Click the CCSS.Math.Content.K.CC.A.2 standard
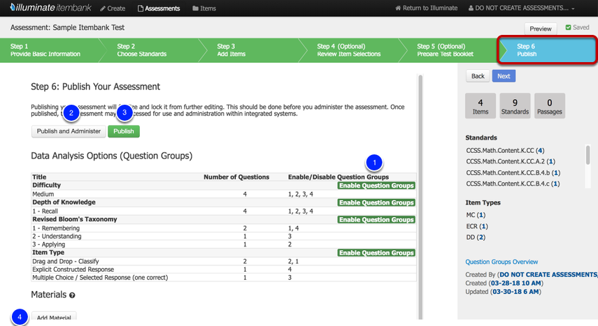The width and height of the screenshot is (598, 326). point(511,161)
